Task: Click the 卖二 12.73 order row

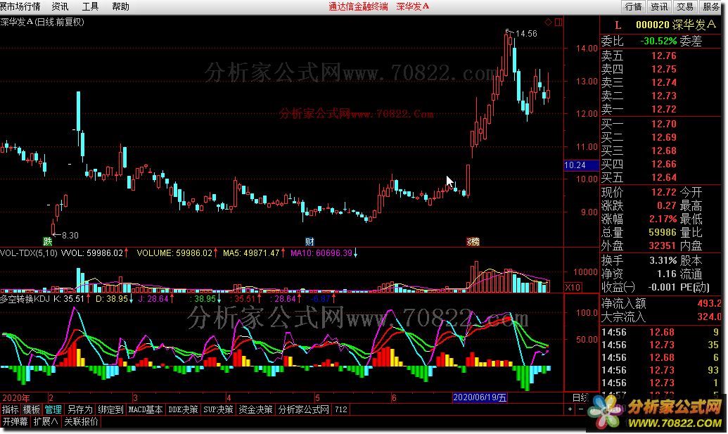Action: tap(662, 96)
